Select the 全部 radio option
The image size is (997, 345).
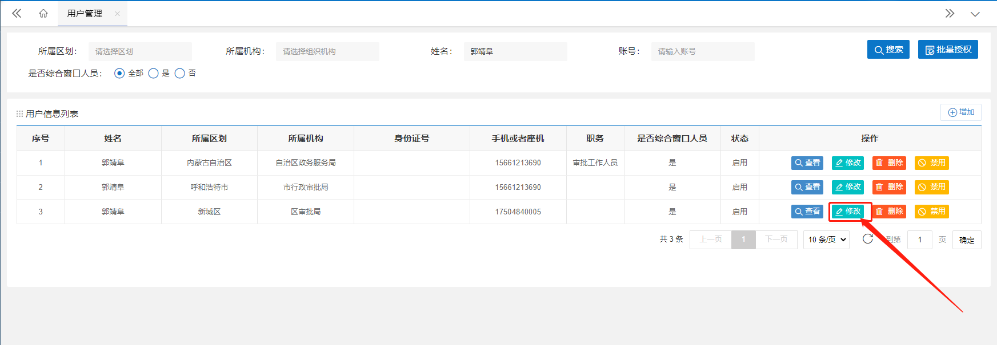[x=119, y=74]
